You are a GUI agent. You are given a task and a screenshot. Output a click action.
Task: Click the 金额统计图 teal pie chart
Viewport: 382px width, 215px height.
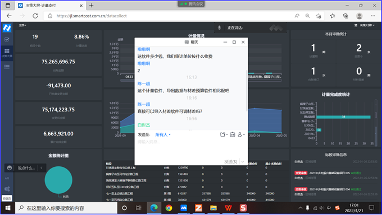click(x=58, y=180)
